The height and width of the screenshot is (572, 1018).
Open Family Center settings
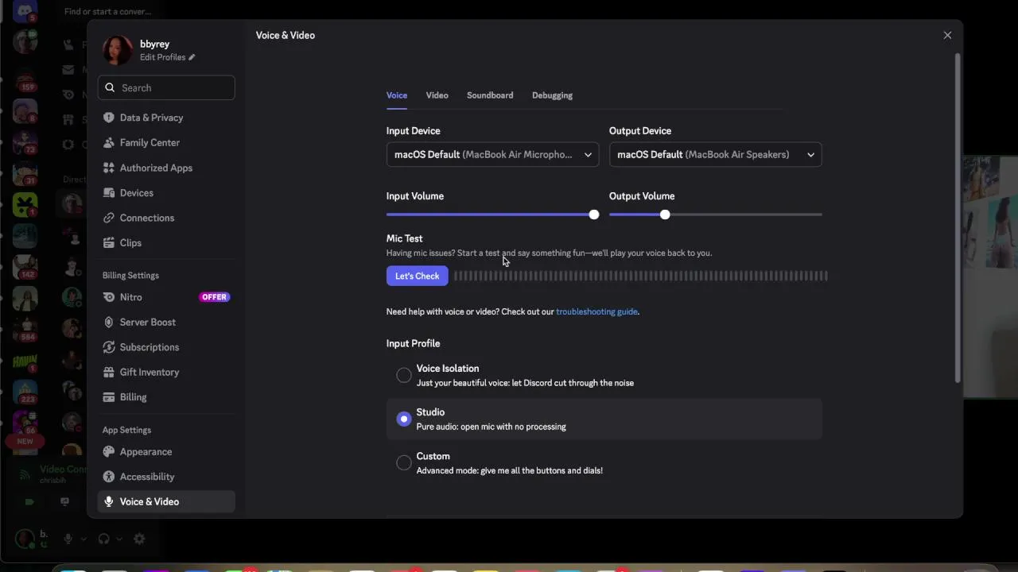point(166,143)
